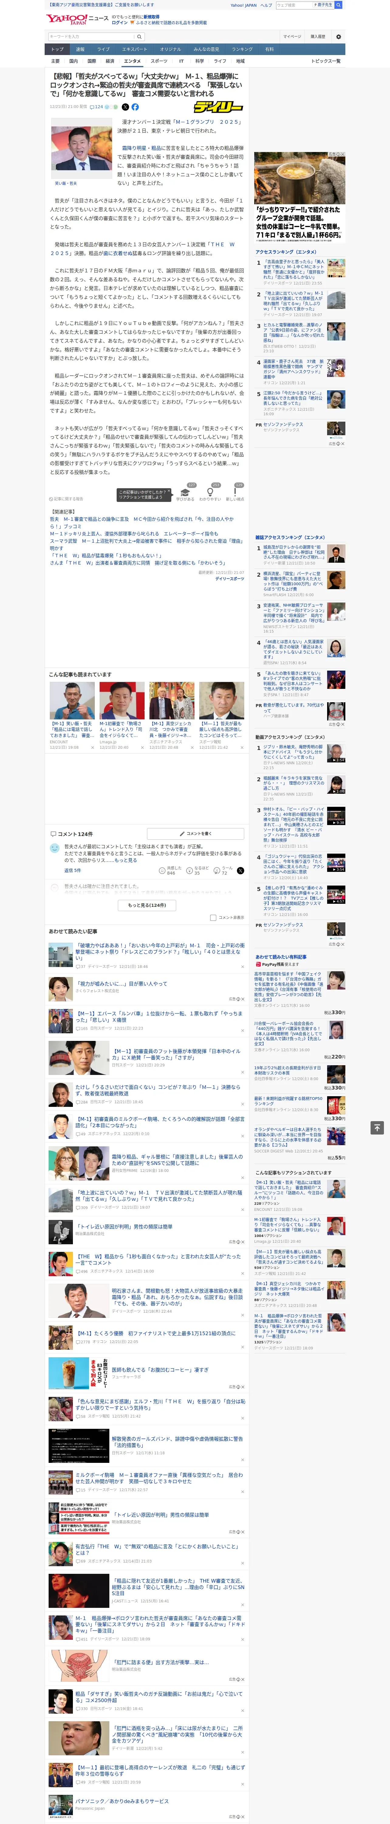The height and width of the screenshot is (1824, 390).
Task: Open 返信 5件 replies link
Action: (73, 870)
